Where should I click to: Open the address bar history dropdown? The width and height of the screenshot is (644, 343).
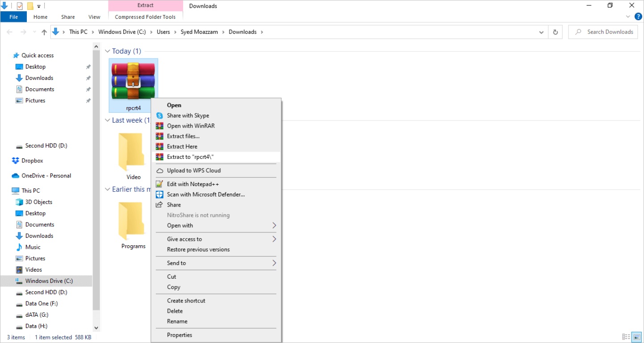(541, 32)
